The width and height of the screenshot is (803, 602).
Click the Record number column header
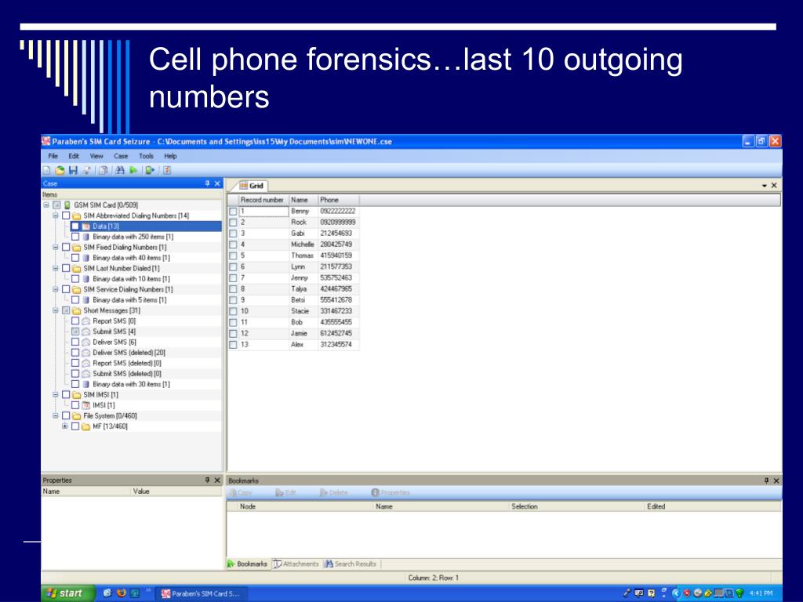263,200
